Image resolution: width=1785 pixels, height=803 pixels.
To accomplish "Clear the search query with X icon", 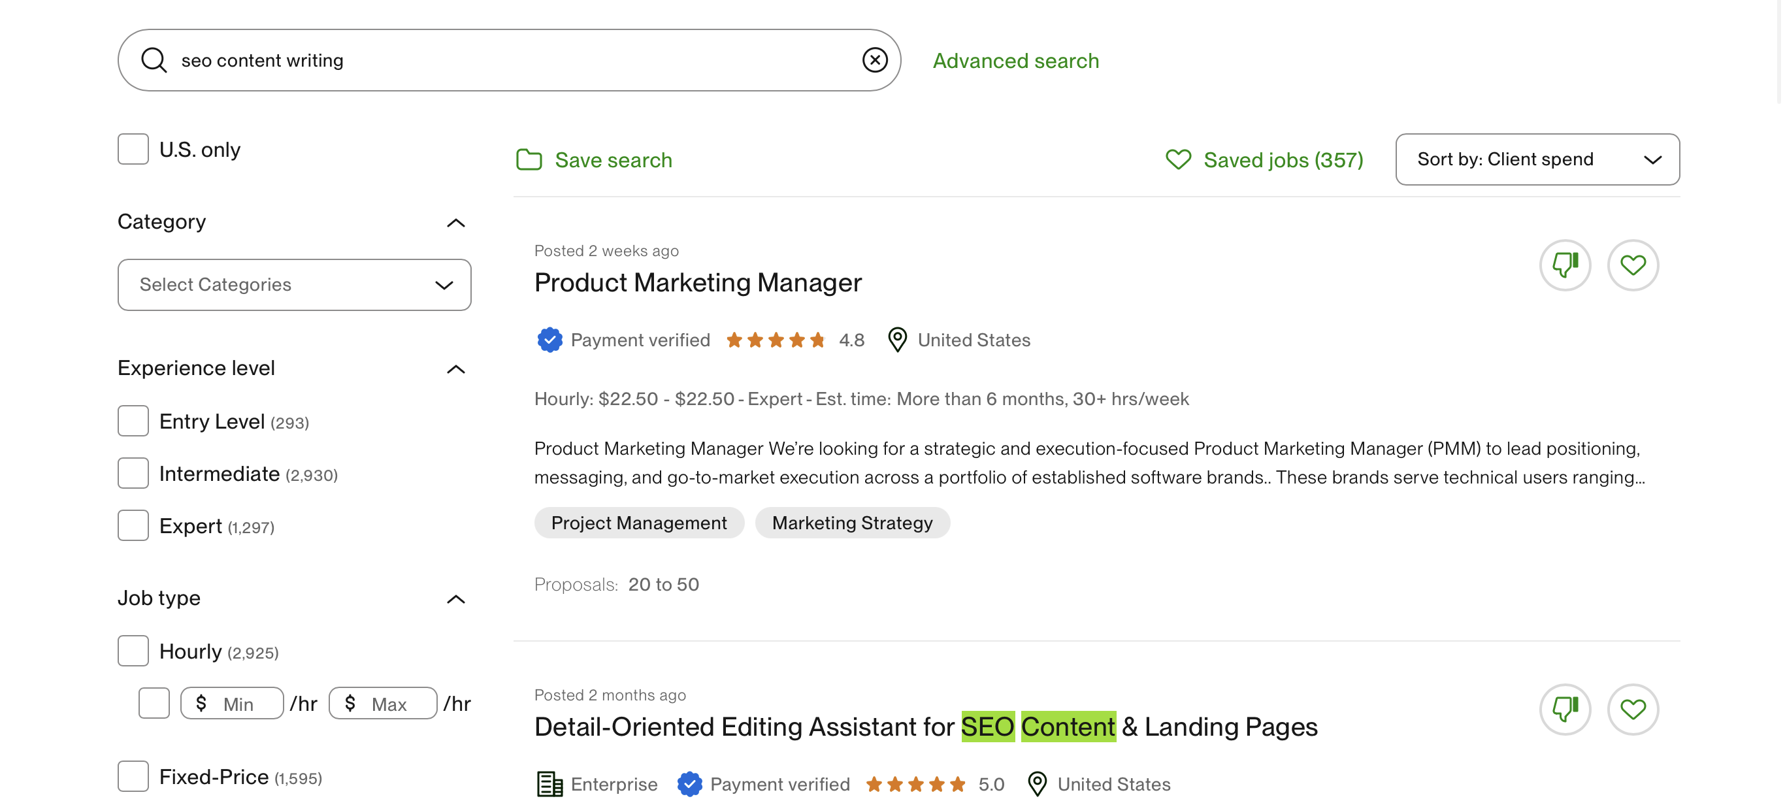I will click(x=874, y=60).
